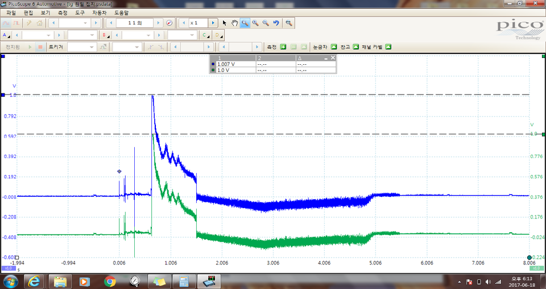Open the 참고 notes green button

click(x=356, y=47)
